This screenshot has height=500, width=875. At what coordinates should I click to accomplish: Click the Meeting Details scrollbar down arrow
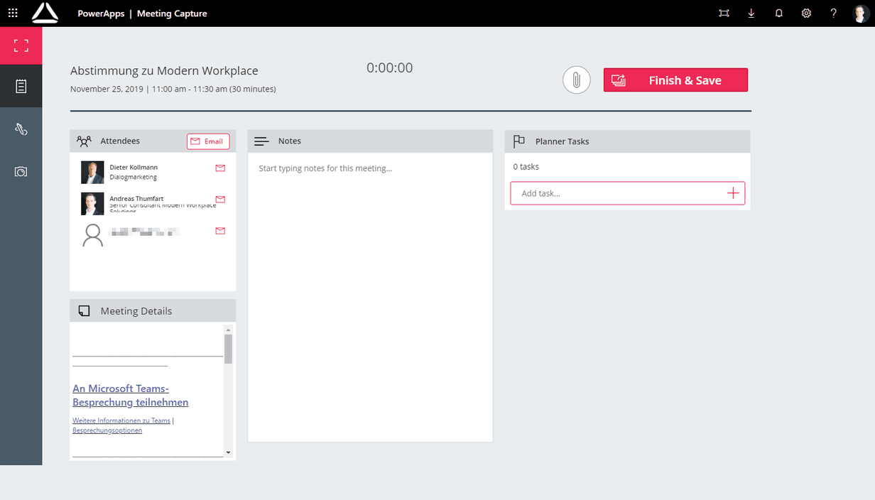coord(228,452)
